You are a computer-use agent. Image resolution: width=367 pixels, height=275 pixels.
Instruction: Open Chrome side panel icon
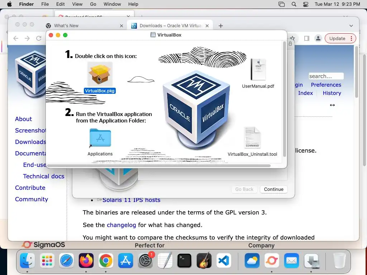coord(307,38)
